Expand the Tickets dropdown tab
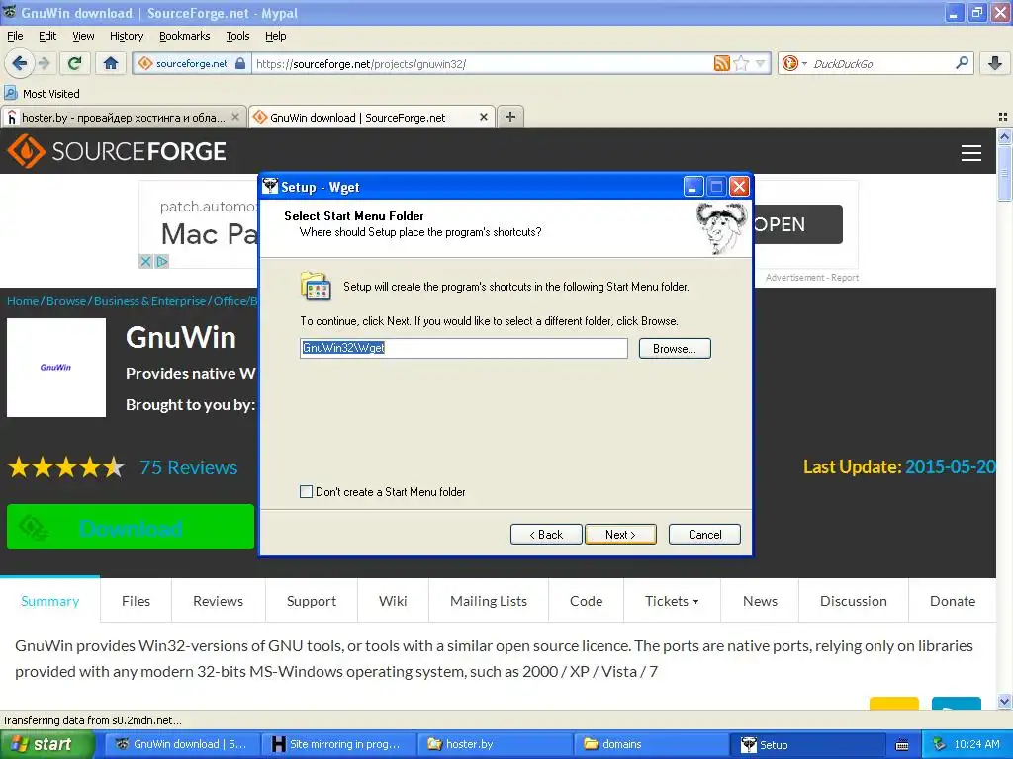The height and width of the screenshot is (759, 1013). (x=672, y=601)
